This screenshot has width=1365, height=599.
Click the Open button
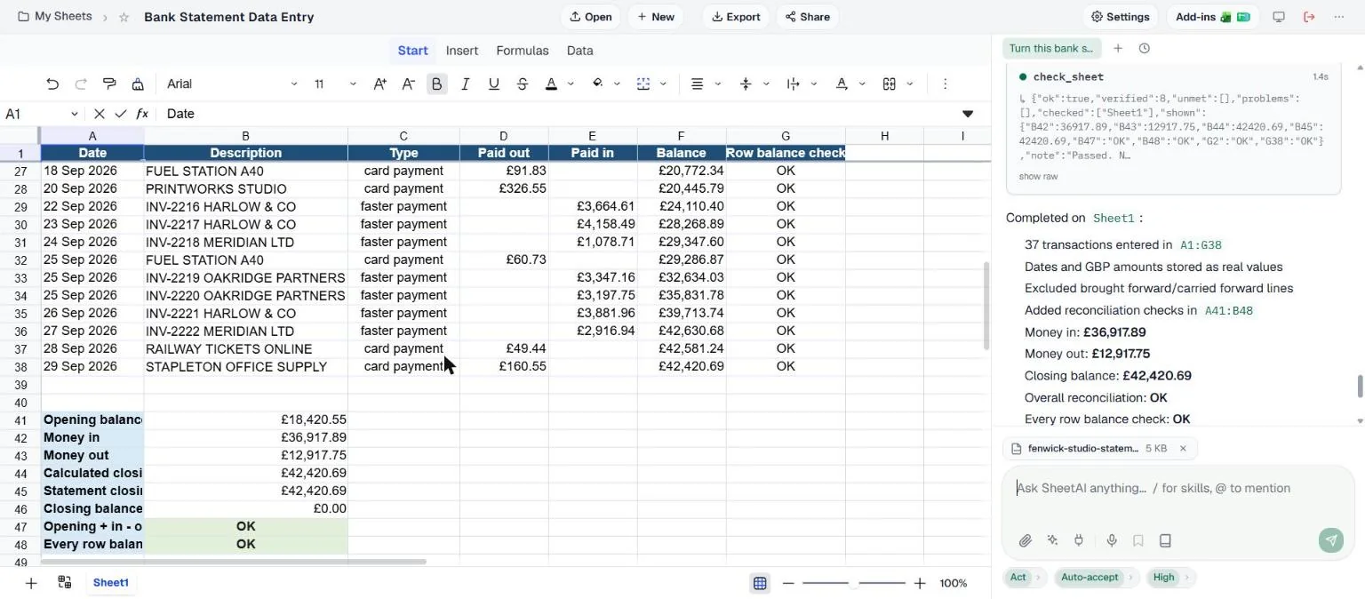tap(590, 17)
